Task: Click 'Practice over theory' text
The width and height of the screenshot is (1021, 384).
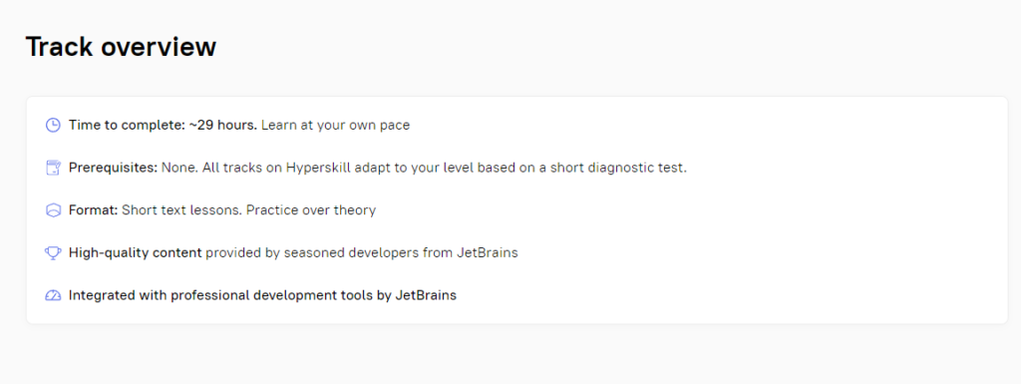Action: [x=311, y=210]
